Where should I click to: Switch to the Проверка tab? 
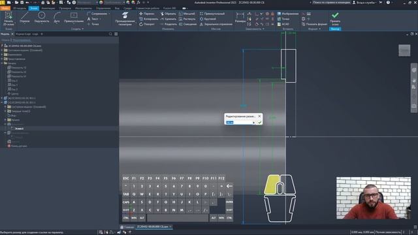[x=65, y=8]
